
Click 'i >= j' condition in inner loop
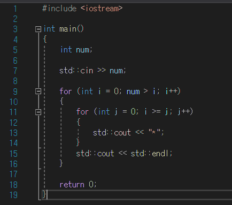tap(156, 112)
